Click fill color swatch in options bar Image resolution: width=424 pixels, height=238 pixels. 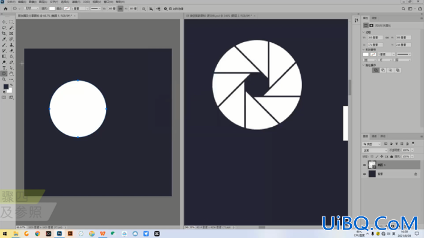point(52,8)
